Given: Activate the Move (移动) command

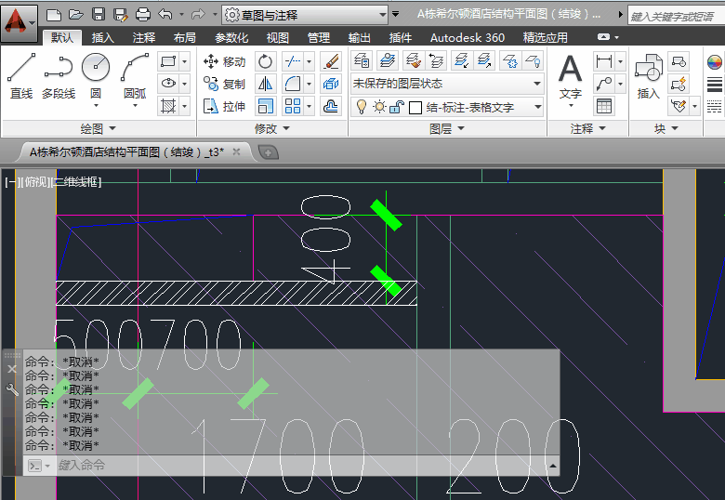Looking at the screenshot, I should click(224, 61).
